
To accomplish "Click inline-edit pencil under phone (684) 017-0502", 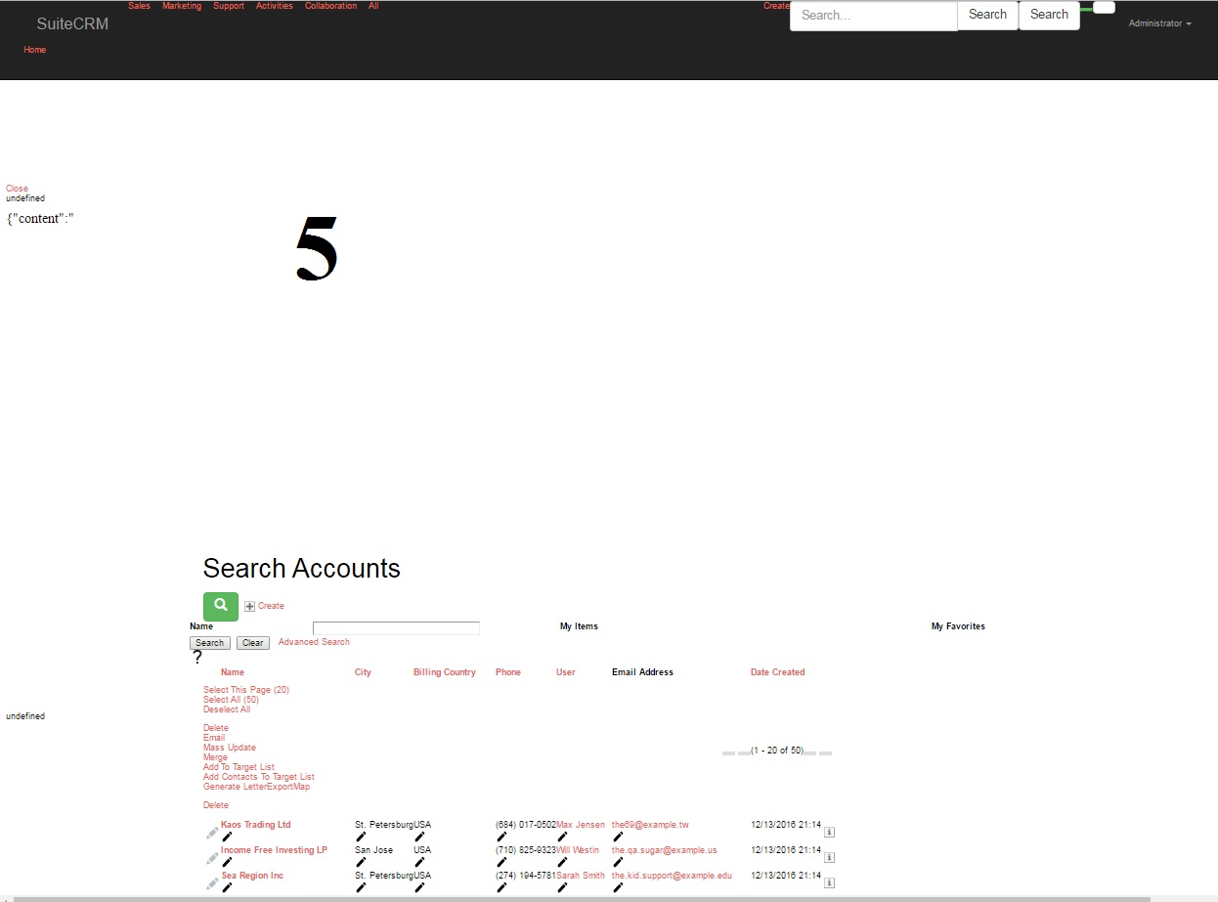I will point(501,837).
